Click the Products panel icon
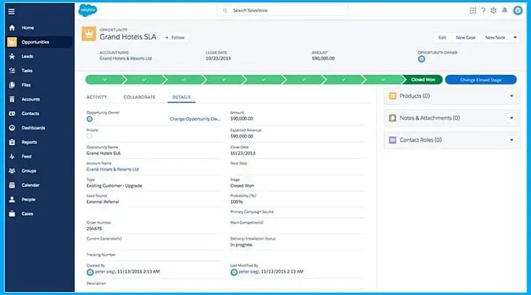The height and width of the screenshot is (295, 531). coord(393,96)
